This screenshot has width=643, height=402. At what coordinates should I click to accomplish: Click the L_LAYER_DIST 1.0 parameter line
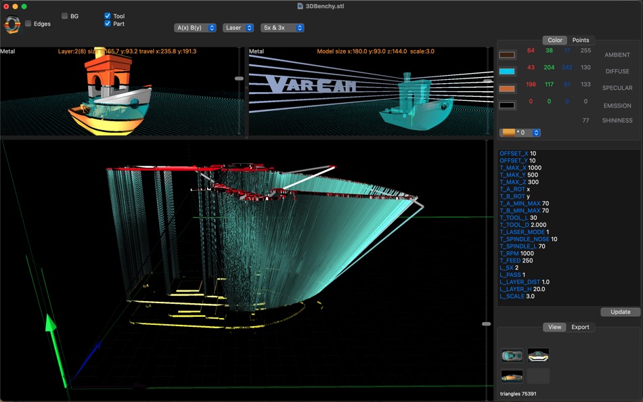pos(525,282)
